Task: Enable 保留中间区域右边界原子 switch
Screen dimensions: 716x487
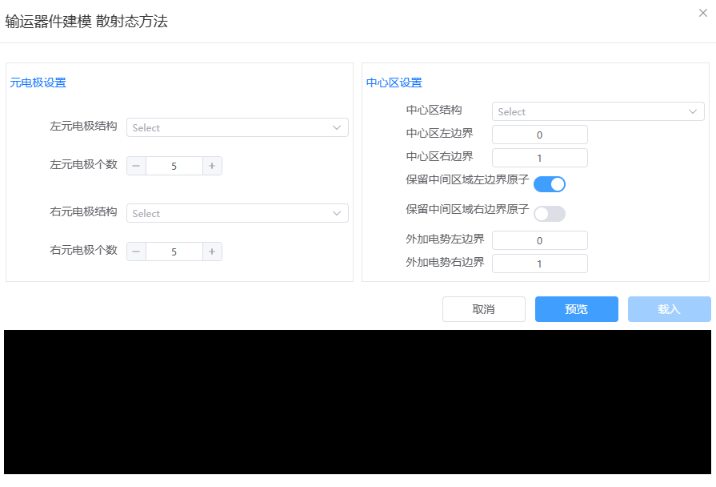Action: tap(550, 214)
